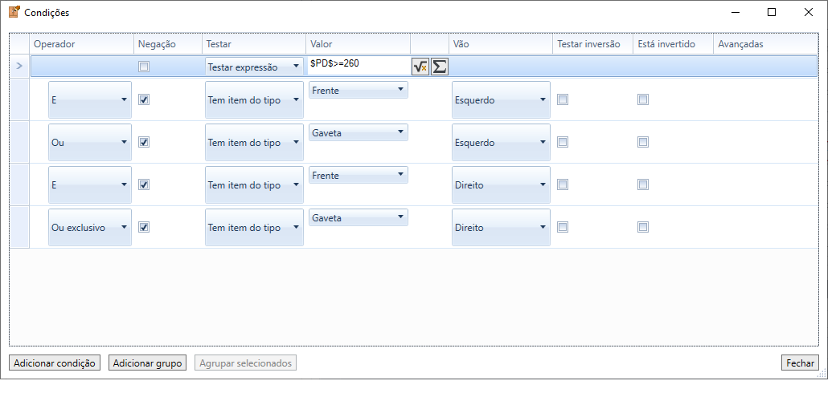Open Direito vão dropdown in Frente row
The image size is (840, 393).
501,185
